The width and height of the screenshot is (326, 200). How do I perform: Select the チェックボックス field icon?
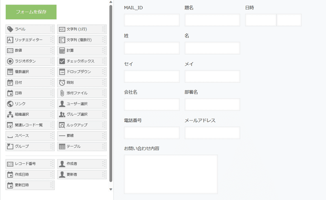point(62,61)
